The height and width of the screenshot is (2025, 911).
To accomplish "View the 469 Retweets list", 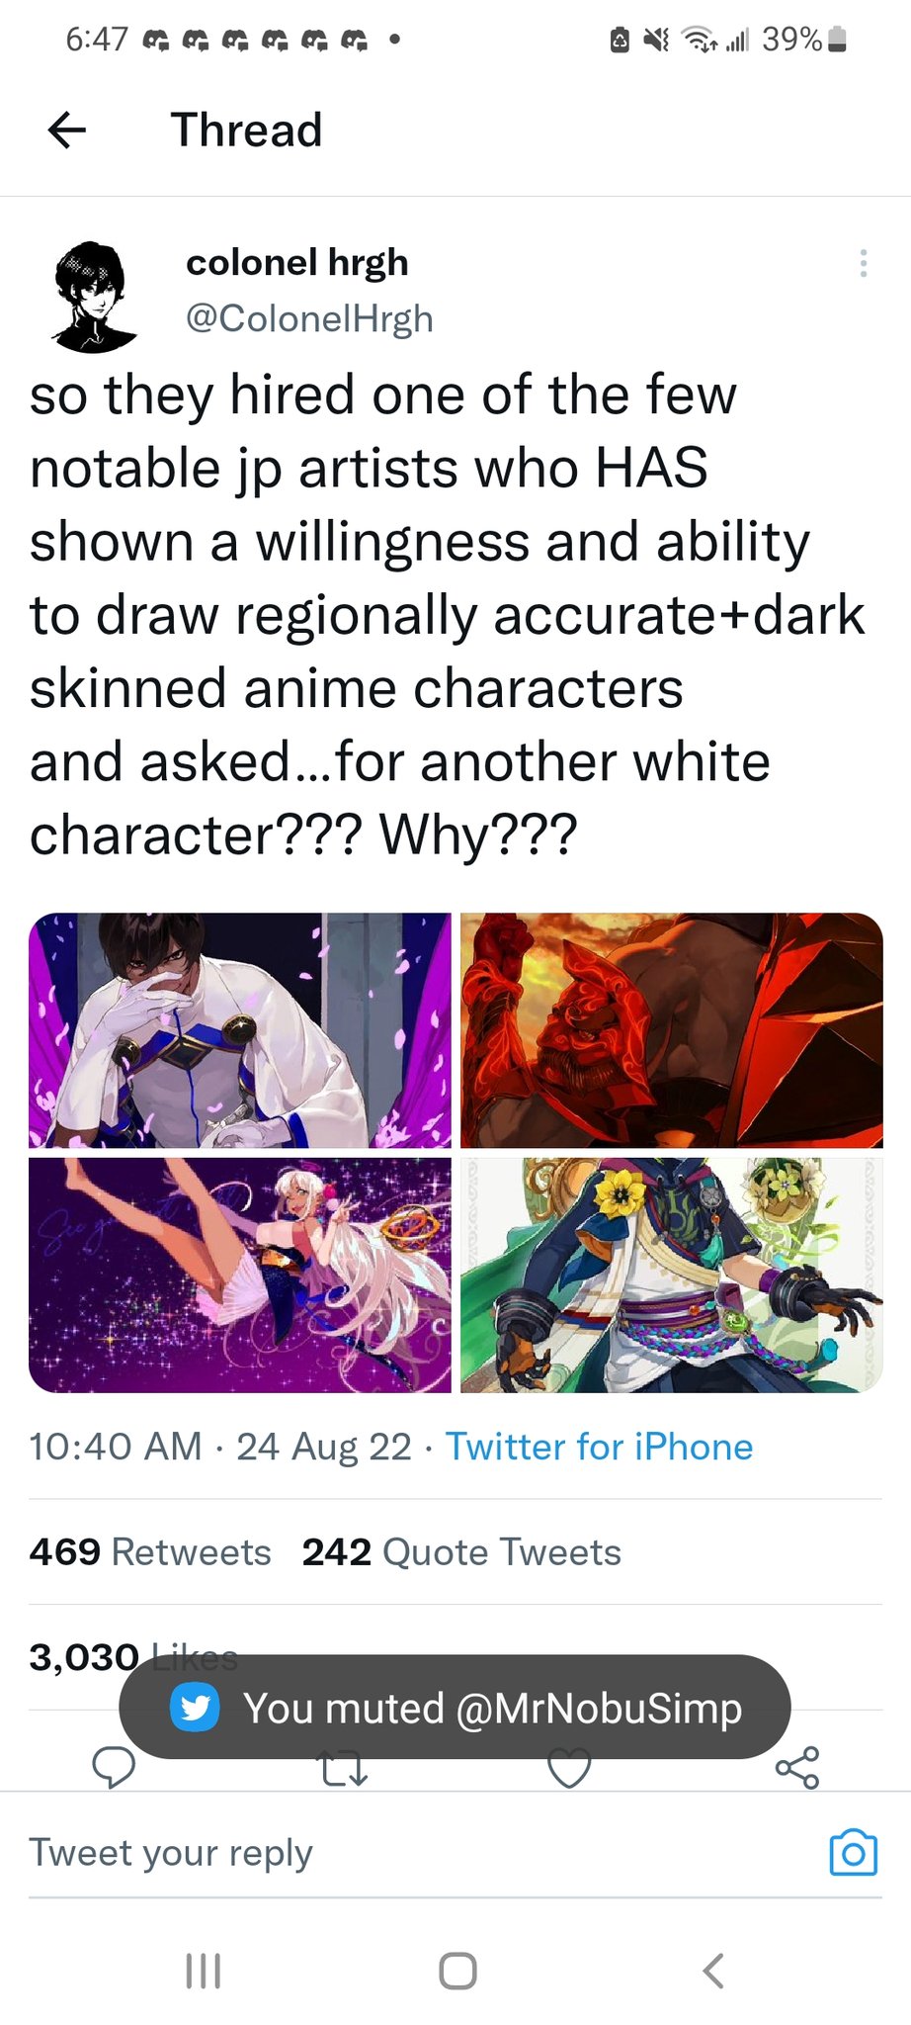I will (x=150, y=1551).
